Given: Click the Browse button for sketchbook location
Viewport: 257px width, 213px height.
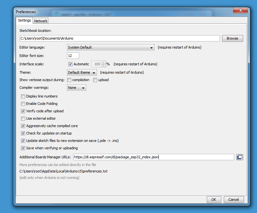Looking at the screenshot, I should click(232, 38).
